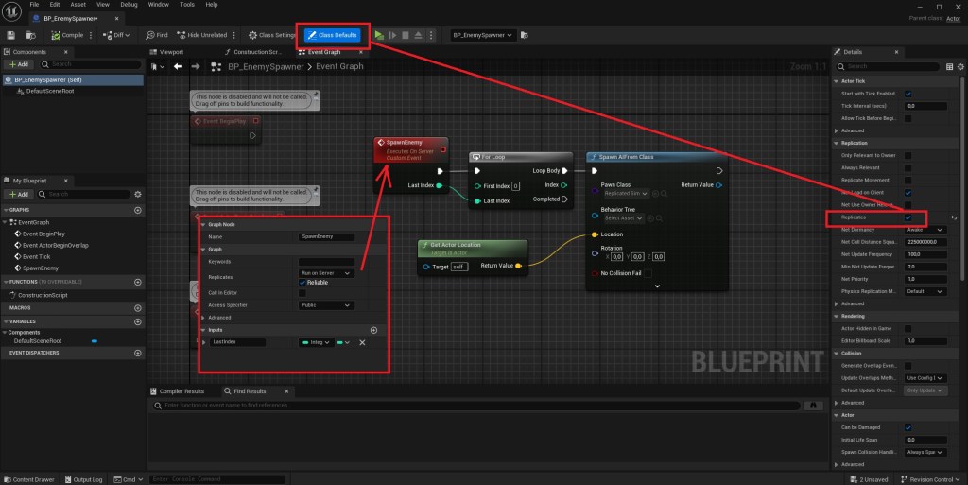Click the Name field containing SpawnEnemy
The height and width of the screenshot is (485, 968).
coord(326,236)
